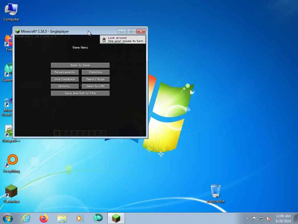Viewport: 298px width, 224px height.
Task: Close the Minecraft window
Action: pos(141,32)
